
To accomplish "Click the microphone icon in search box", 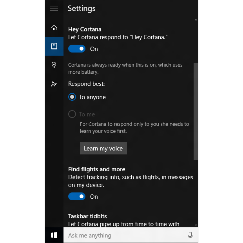I will 190,235.
